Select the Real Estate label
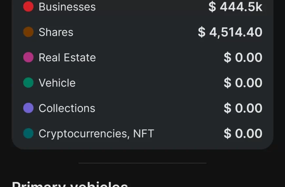The width and height of the screenshot is (285, 187). tap(67, 57)
